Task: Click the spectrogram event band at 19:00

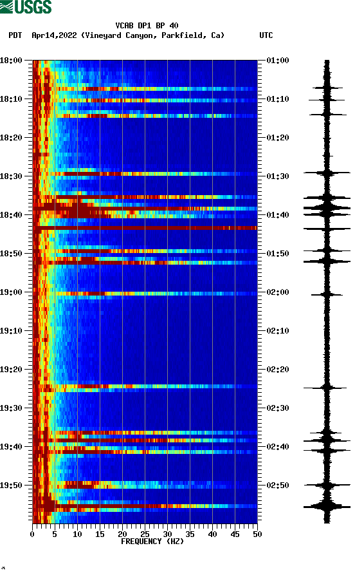Action: point(145,294)
